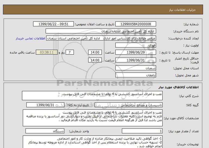This screenshot has width=209, height=148.
Task: Select the need number field 1299005842000008
Action: [x=135, y=24]
